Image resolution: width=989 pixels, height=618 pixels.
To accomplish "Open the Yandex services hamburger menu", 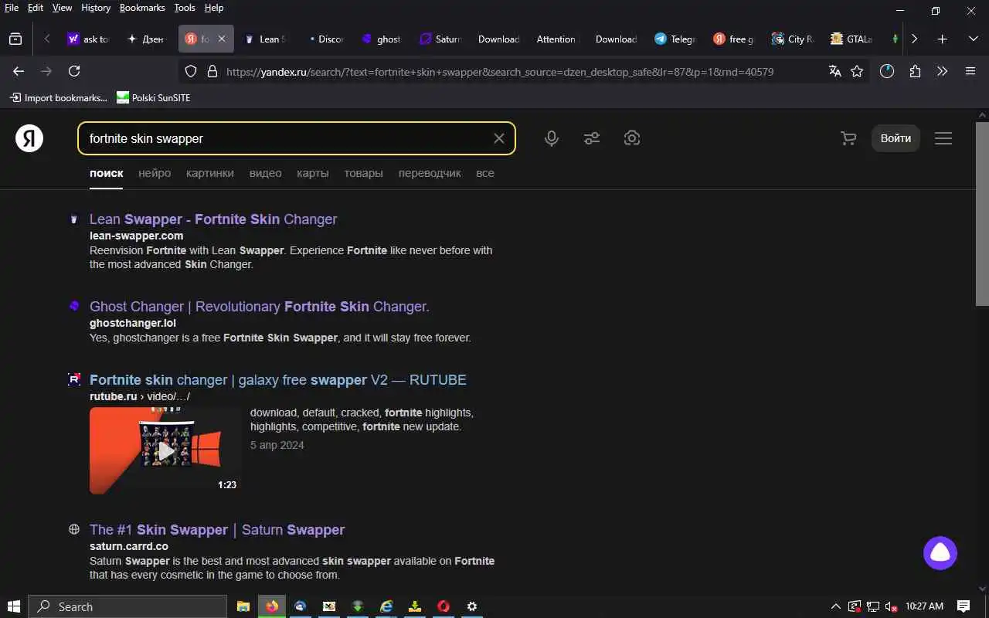I will pos(943,138).
